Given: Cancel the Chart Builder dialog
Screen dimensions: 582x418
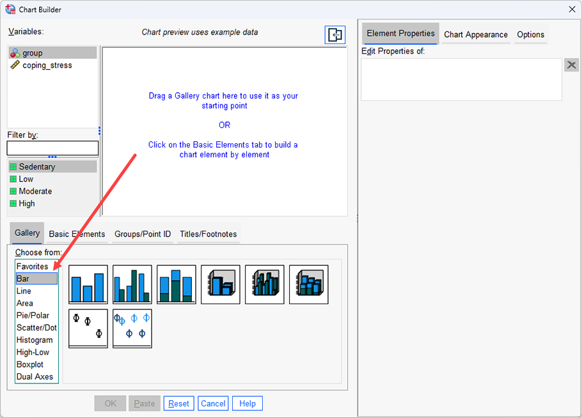Looking at the screenshot, I should (x=213, y=403).
